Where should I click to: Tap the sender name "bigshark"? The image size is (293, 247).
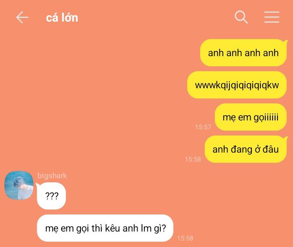(x=52, y=176)
